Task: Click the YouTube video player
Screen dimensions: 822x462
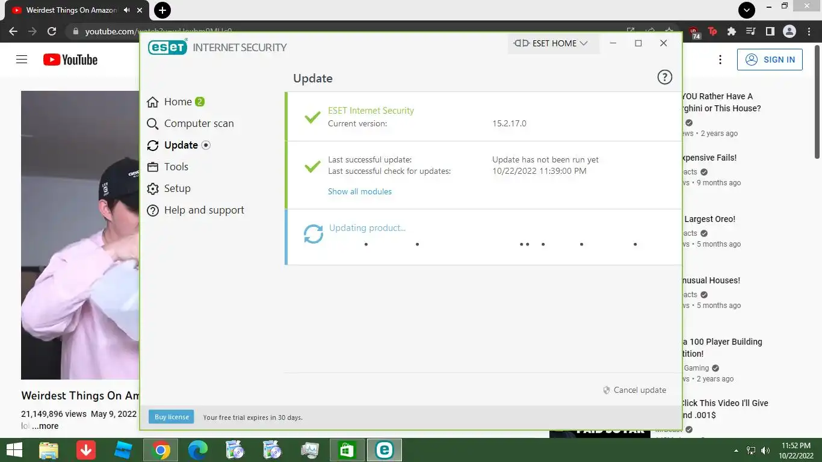Action: coord(80,235)
